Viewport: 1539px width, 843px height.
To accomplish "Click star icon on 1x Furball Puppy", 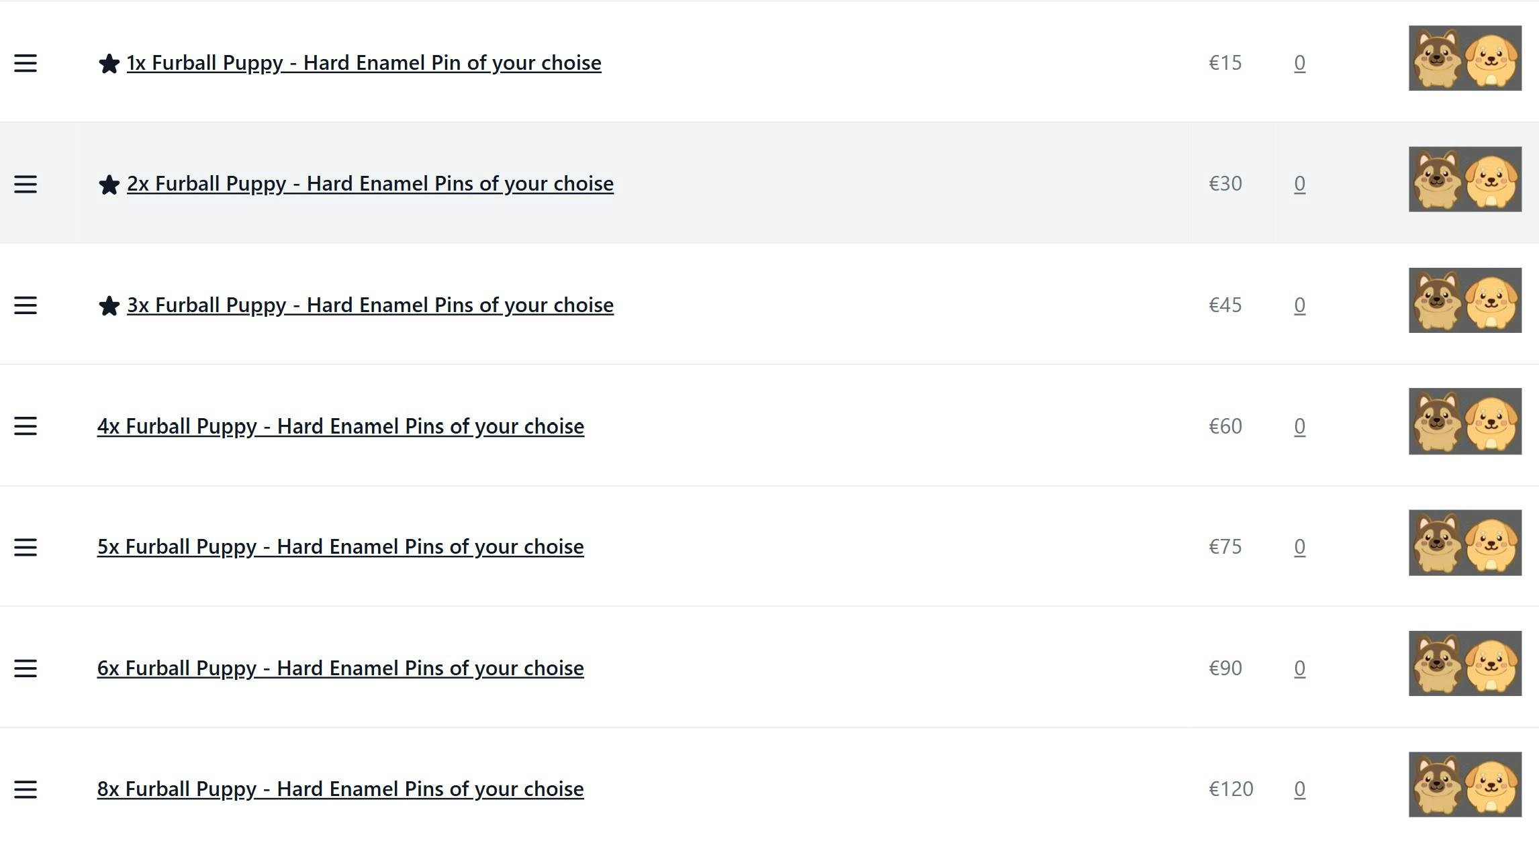I will point(109,64).
